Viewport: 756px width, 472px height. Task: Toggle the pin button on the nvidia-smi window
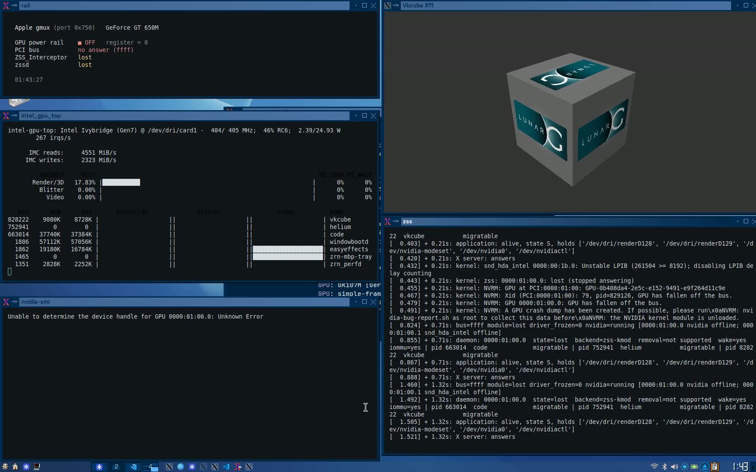pos(14,302)
